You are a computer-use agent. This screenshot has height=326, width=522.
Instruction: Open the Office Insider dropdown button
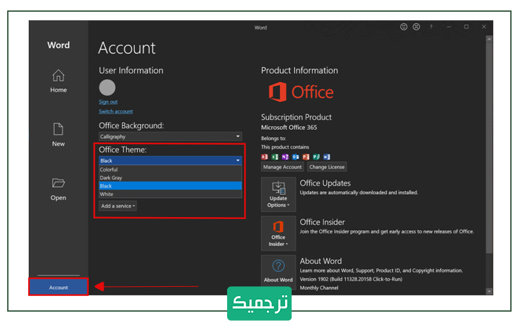(x=279, y=233)
